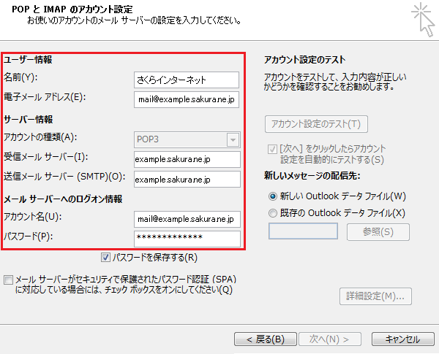
Task: Click the アカウント設定のテスト(T) button
Action: coord(315,123)
